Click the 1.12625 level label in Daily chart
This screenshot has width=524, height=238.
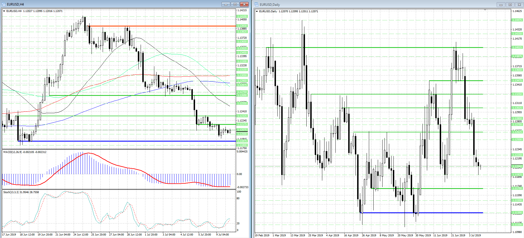517,132
